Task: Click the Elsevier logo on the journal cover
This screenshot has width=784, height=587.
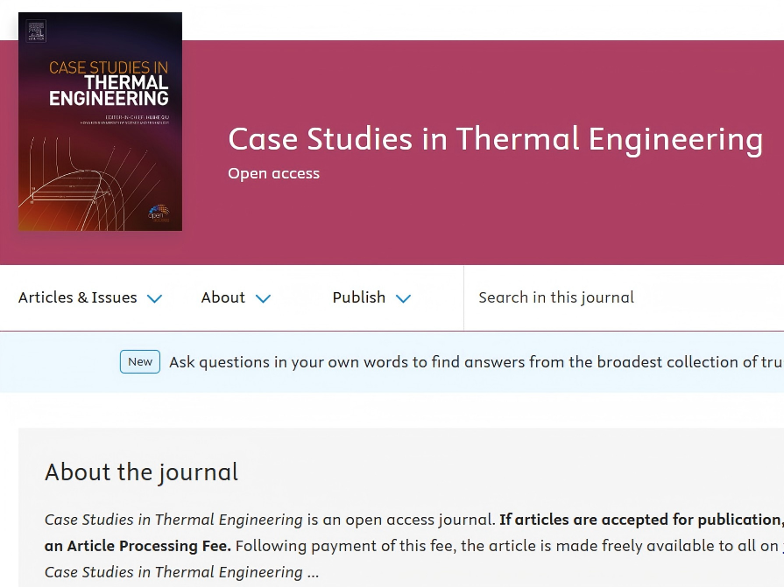Action: [x=36, y=31]
